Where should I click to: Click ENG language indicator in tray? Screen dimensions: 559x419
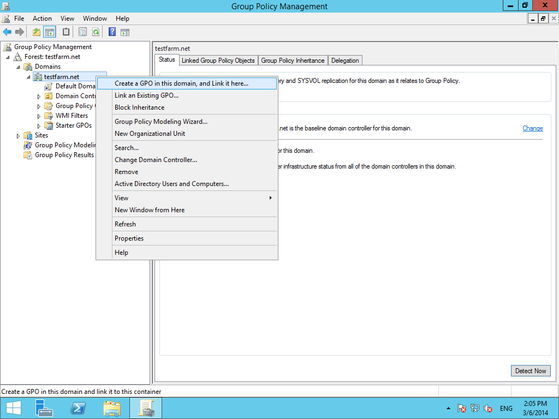pos(506,408)
